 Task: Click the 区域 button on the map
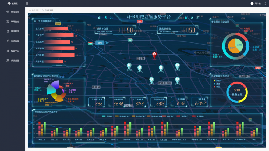point(100,42)
